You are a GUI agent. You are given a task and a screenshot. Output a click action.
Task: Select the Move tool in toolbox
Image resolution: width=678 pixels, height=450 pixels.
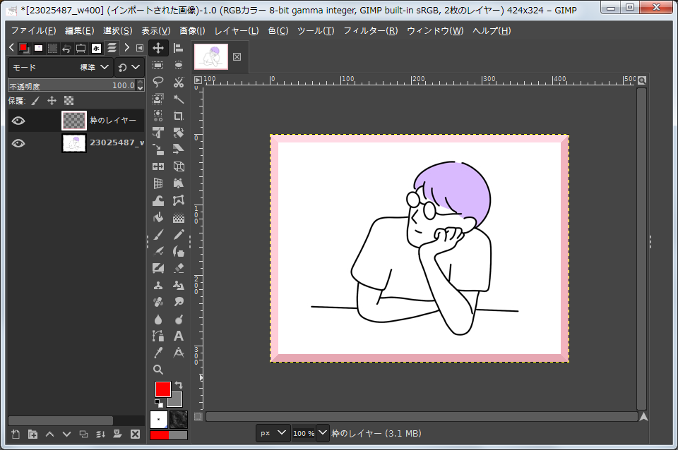click(158, 48)
